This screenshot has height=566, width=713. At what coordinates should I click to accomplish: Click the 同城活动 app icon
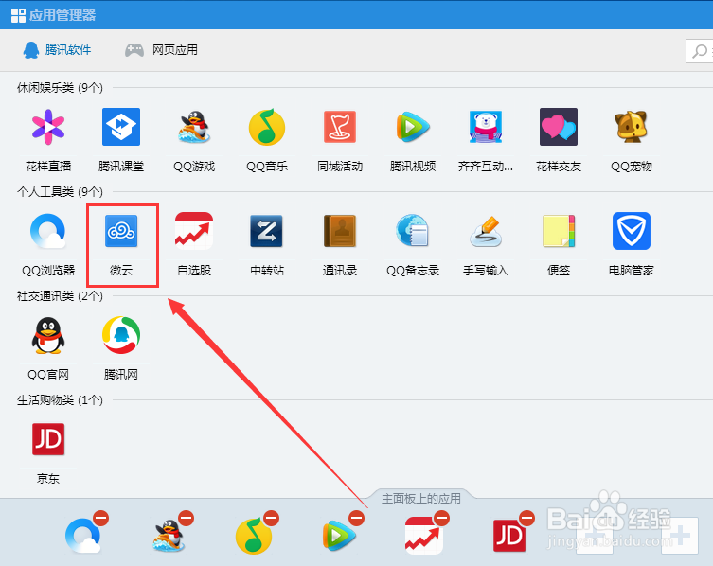tap(340, 127)
